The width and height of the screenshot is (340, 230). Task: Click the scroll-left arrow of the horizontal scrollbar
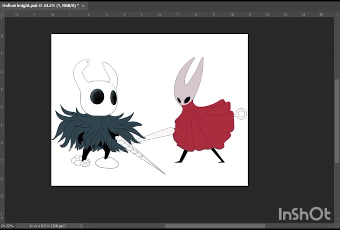pyautogui.click(x=88, y=226)
